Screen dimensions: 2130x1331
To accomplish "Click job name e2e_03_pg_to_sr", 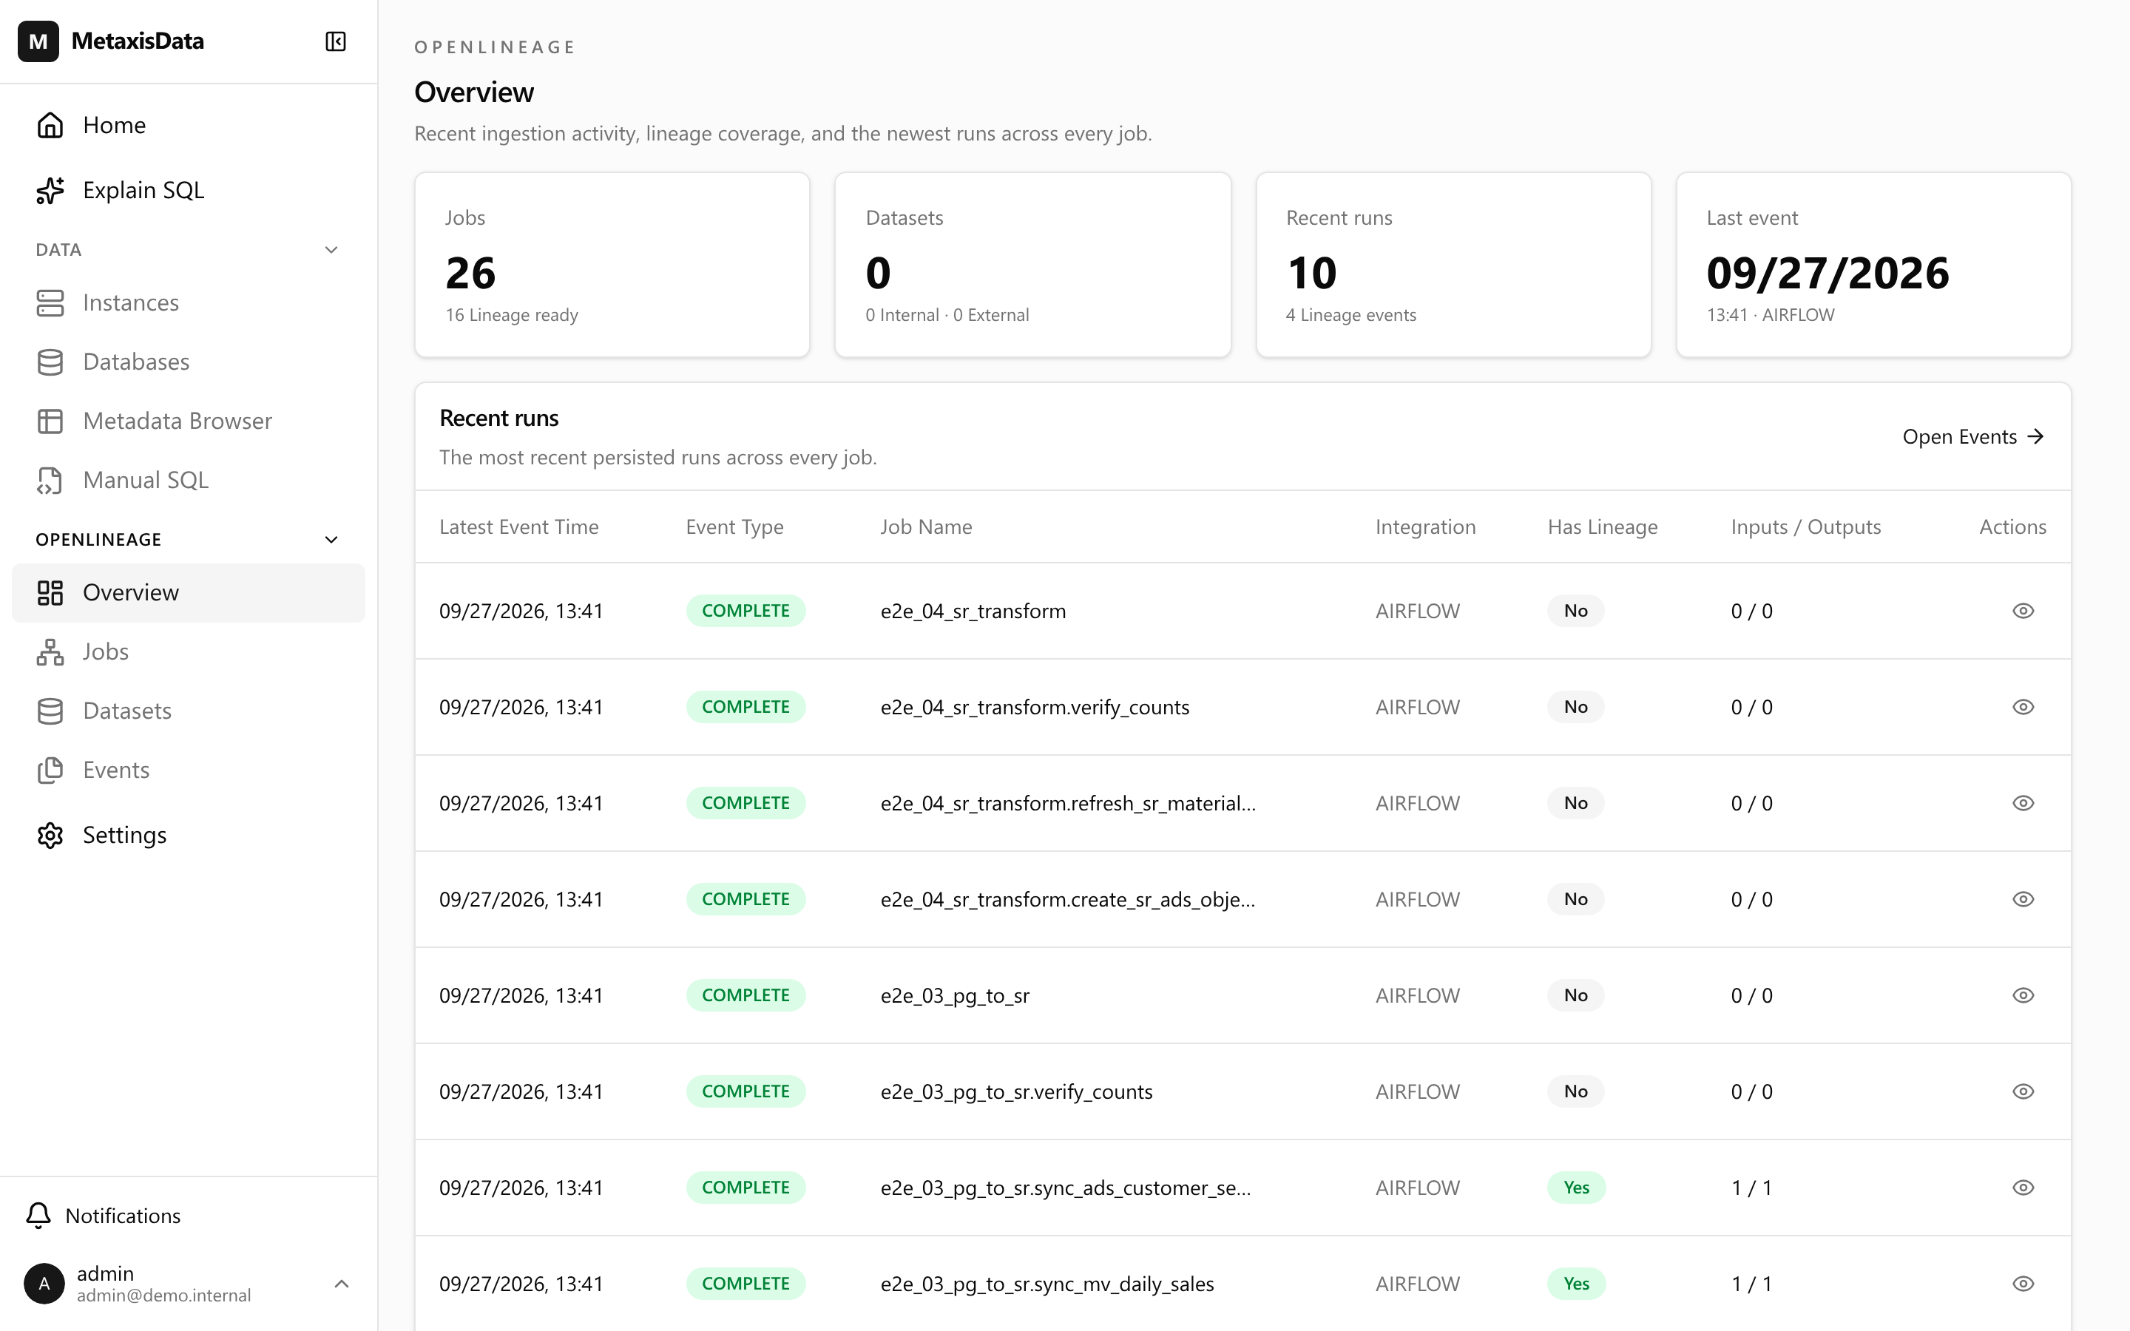I will tap(954, 995).
